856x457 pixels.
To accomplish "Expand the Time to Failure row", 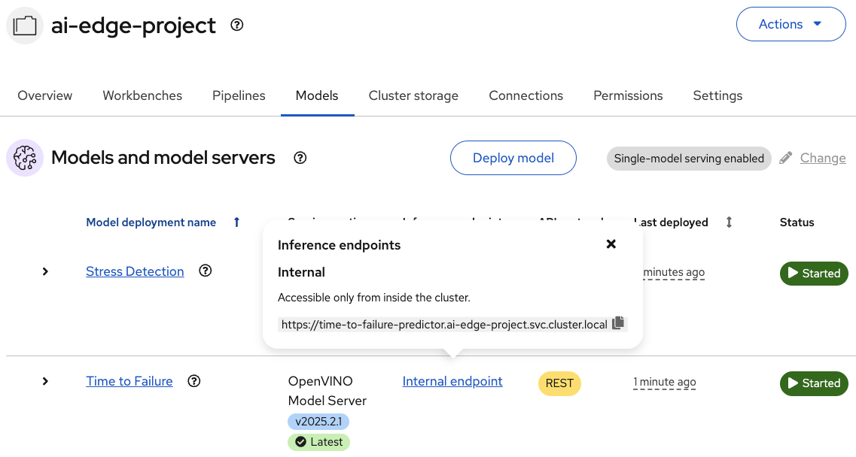I will (45, 381).
